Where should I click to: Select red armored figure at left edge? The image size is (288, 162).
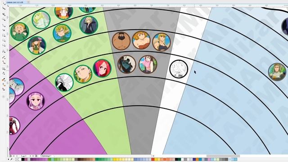(14, 126)
